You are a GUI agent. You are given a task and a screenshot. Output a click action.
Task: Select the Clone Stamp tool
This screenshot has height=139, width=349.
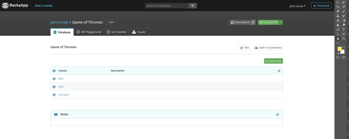338,16
